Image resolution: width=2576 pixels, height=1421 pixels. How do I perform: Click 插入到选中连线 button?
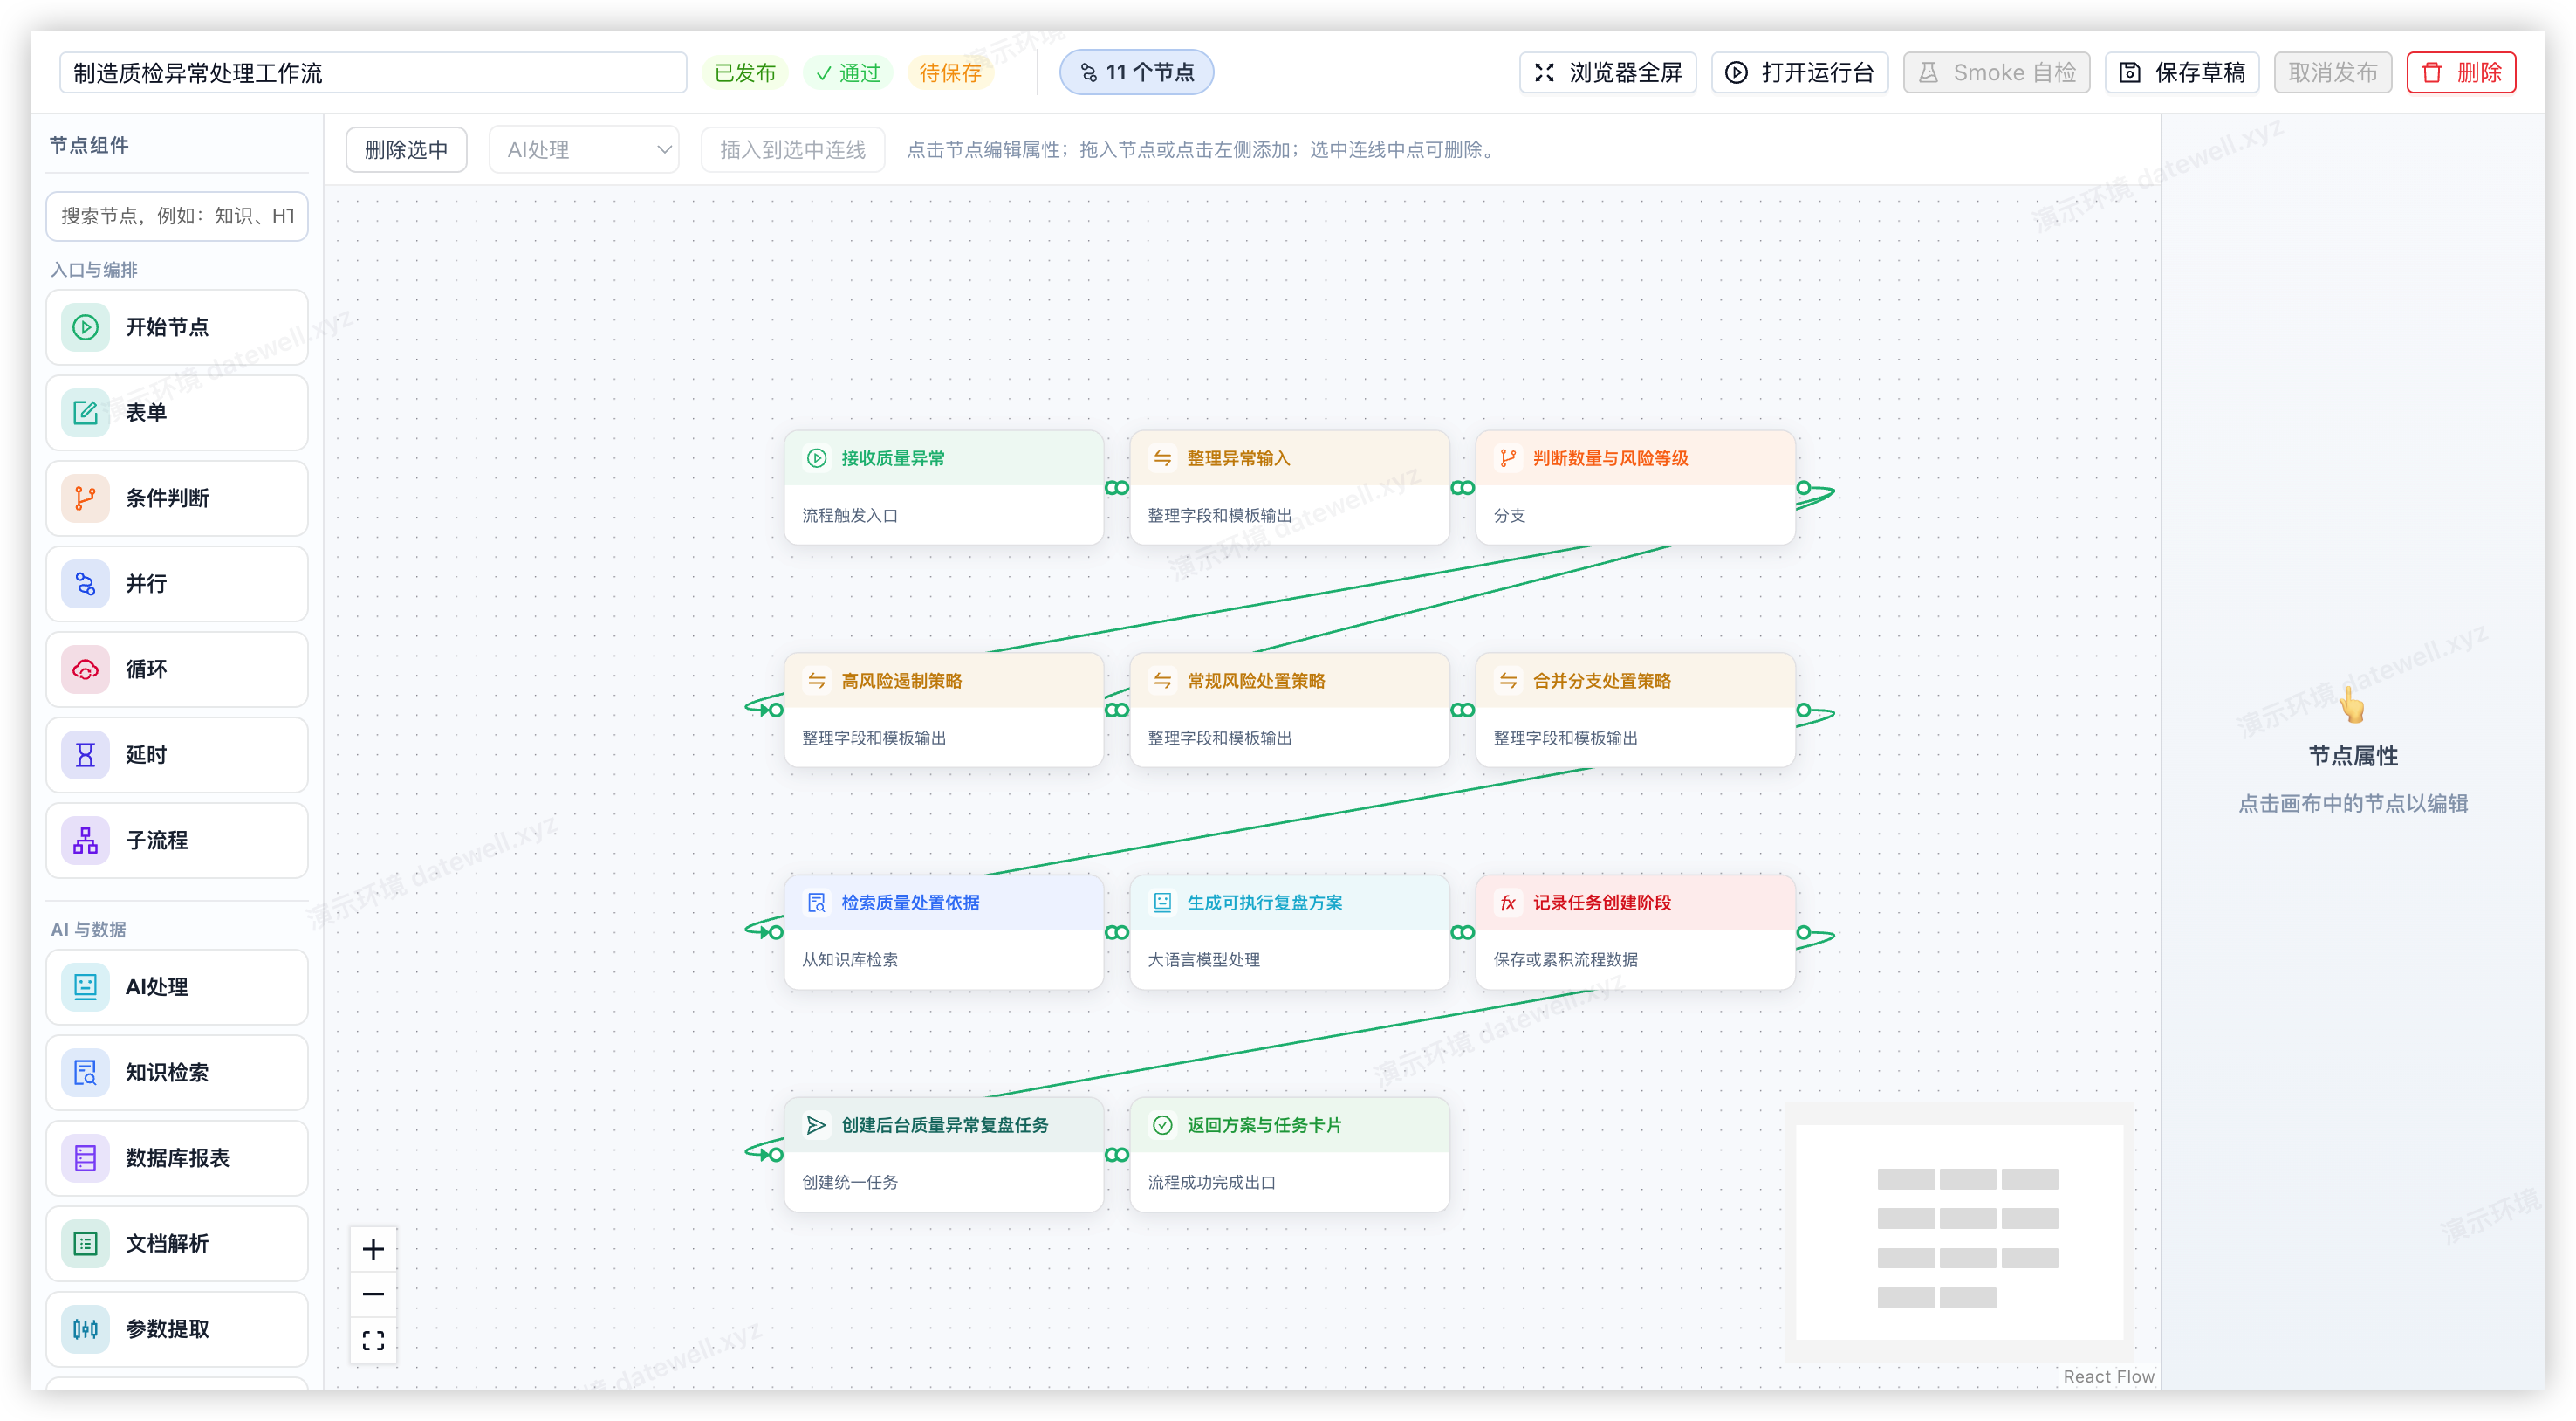(793, 150)
